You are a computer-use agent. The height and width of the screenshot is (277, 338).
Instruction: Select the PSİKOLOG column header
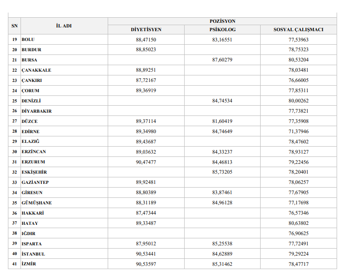point(222,29)
